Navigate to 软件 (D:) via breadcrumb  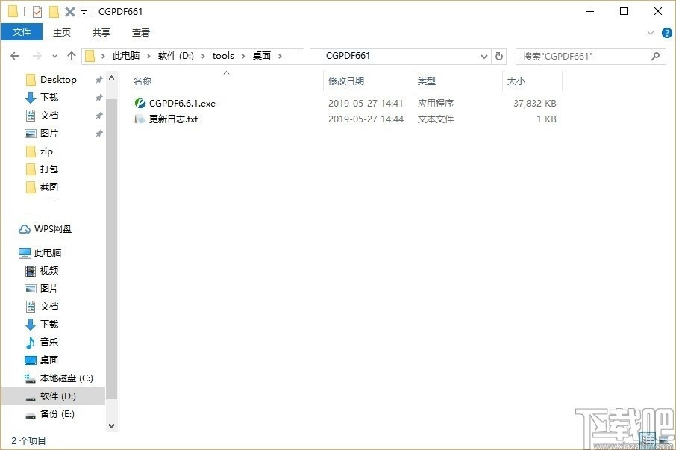pos(178,55)
